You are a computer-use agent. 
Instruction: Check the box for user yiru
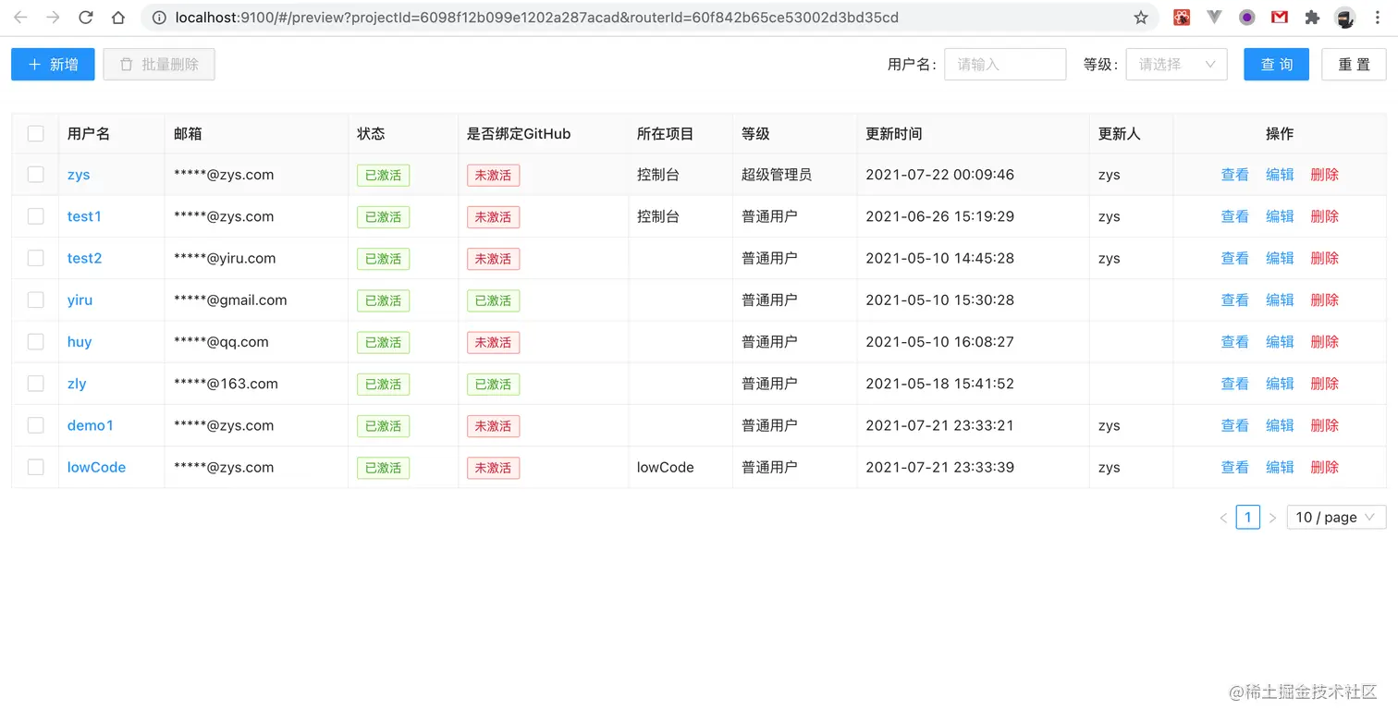(35, 300)
